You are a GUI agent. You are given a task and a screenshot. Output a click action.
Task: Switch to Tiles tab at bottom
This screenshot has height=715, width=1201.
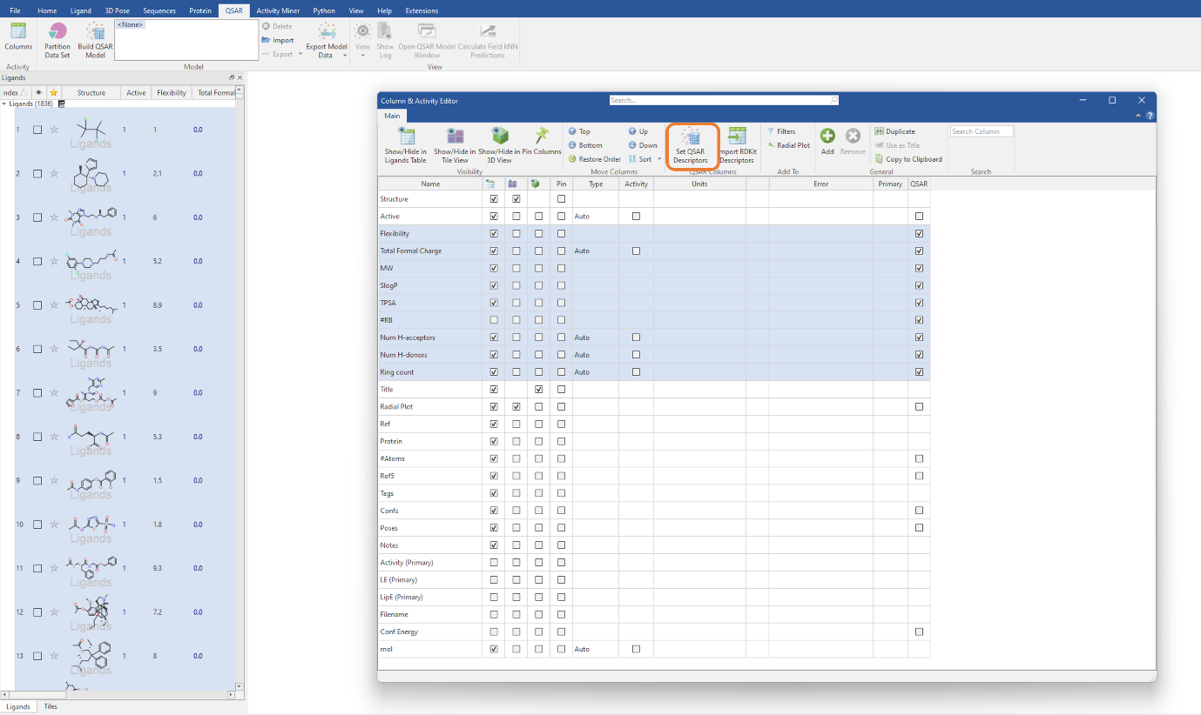coord(51,706)
